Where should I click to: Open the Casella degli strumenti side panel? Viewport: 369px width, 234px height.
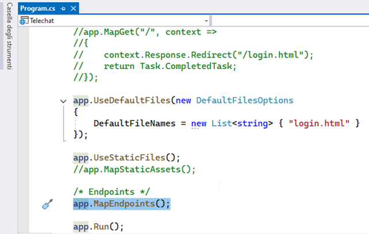[9, 36]
